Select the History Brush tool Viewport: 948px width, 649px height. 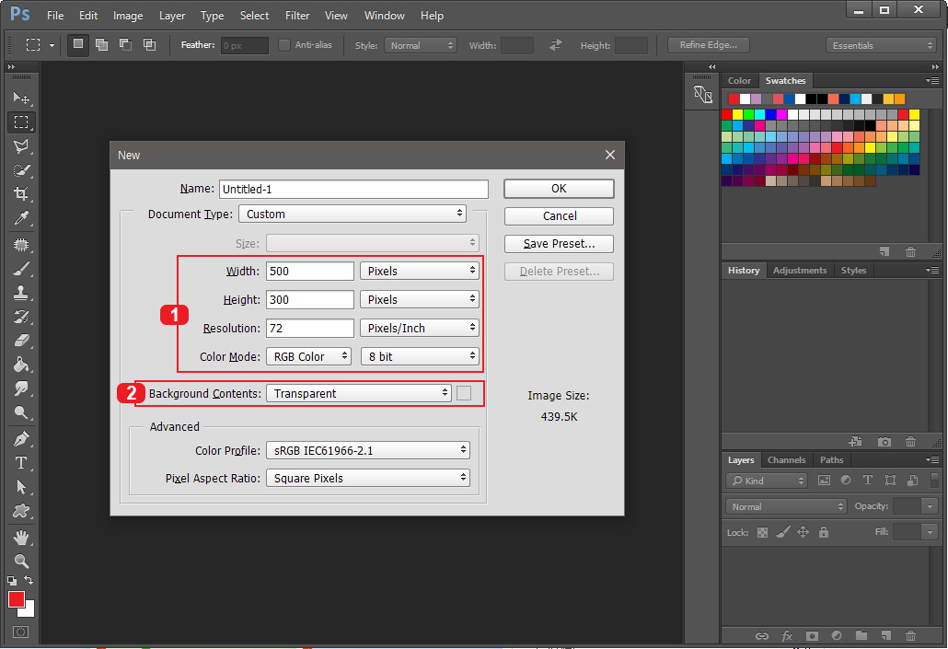pyautogui.click(x=21, y=317)
